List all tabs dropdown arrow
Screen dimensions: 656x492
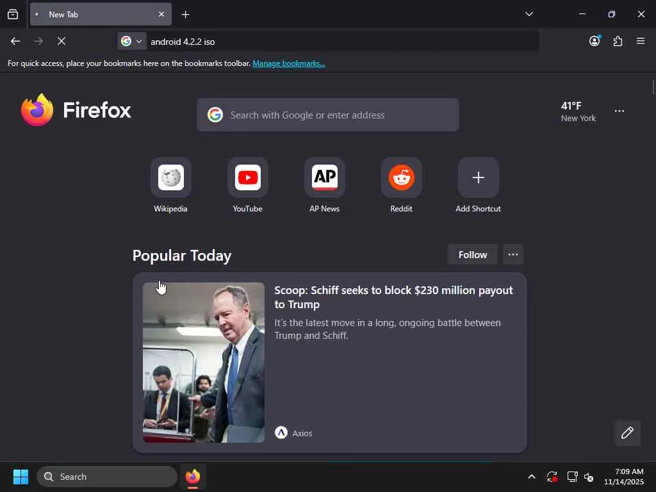(529, 14)
